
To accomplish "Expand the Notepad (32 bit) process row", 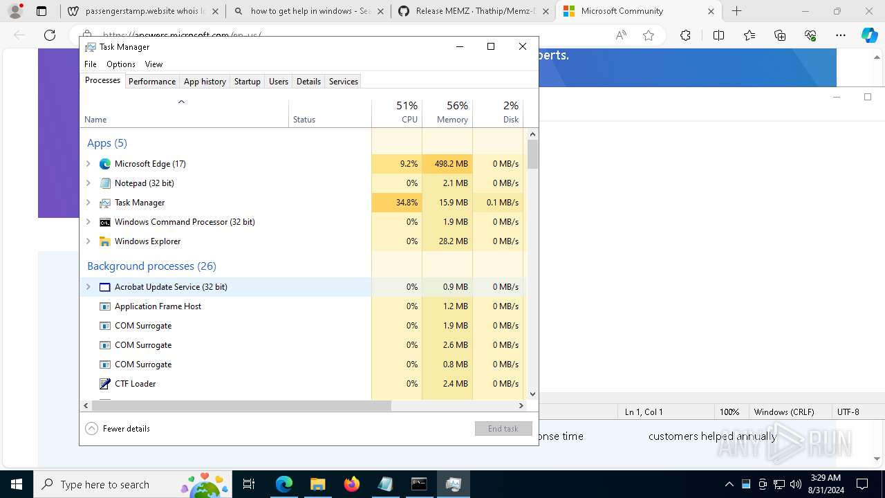I will point(88,183).
